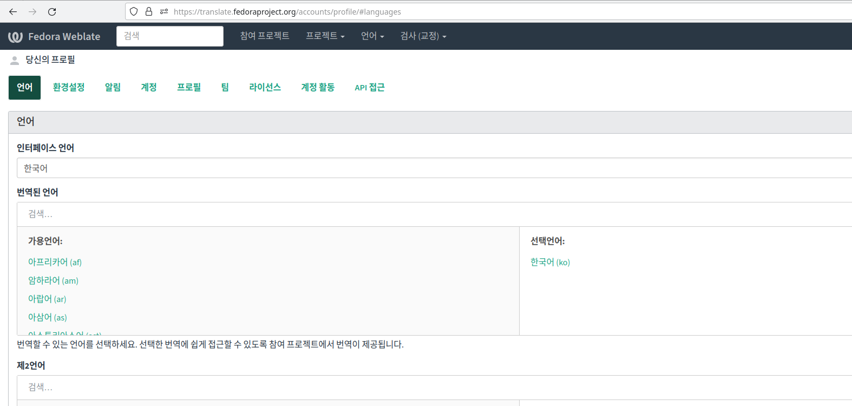Expand the 프로젝트 dropdown menu
The height and width of the screenshot is (406, 852).
tap(325, 36)
